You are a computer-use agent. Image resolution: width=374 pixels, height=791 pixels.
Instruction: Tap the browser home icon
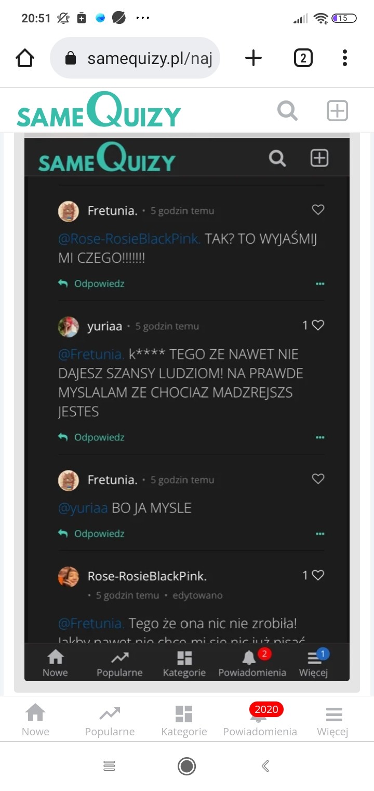(x=25, y=58)
